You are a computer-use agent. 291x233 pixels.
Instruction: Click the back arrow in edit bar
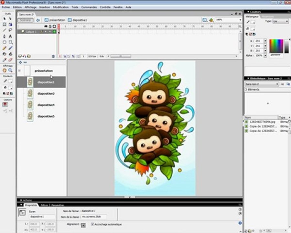pyautogui.click(x=38, y=20)
